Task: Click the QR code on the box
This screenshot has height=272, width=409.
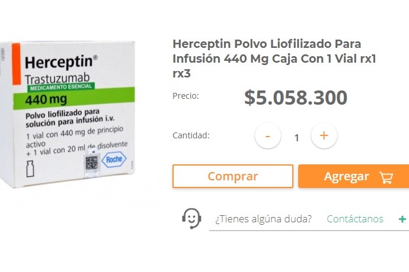Action: click(x=92, y=163)
